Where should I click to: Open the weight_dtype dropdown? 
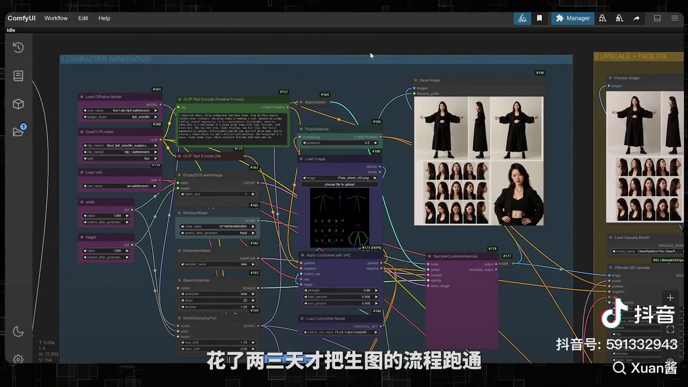(120, 117)
